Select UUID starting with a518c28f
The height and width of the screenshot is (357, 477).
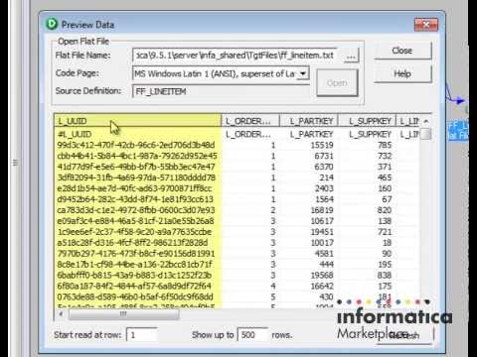[132, 243]
